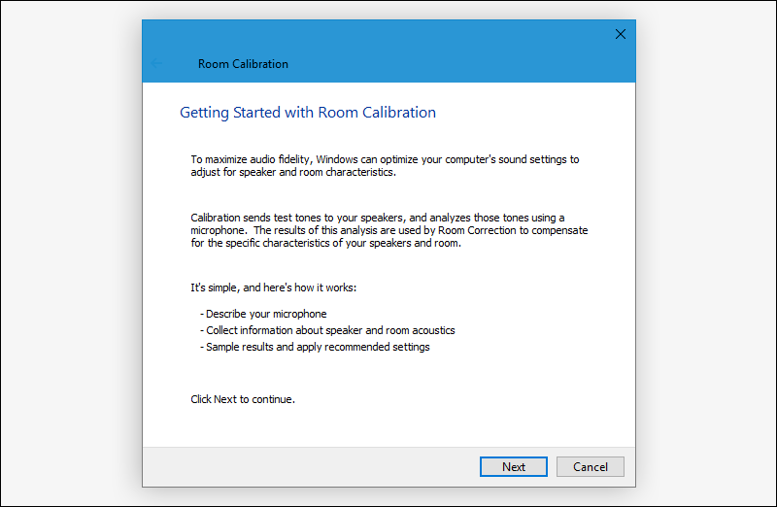This screenshot has width=777, height=507.
Task: Click the faded back arrow in header
Action: pos(156,63)
